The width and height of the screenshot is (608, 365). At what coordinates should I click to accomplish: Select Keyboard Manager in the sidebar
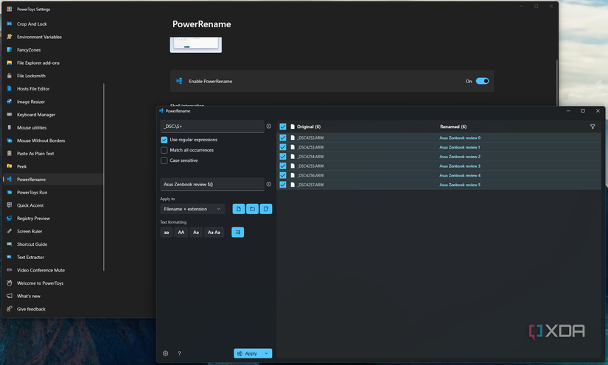[x=35, y=115]
